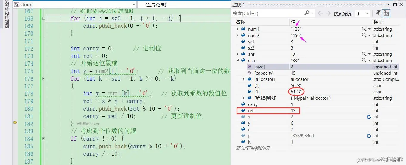
Task: Click ret value 13 in Watch panel
Action: coord(293,111)
